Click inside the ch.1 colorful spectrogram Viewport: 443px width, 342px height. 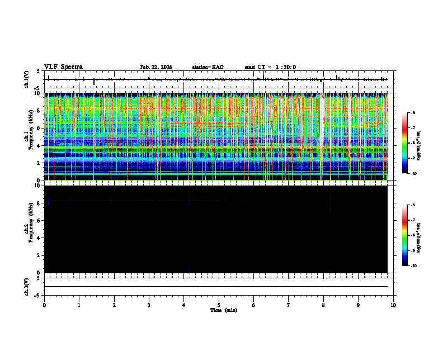click(216, 136)
